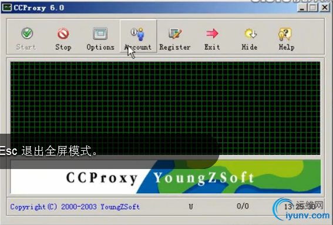The height and width of the screenshot is (225, 333).
Task: Open the Account manager
Action: (x=138, y=37)
